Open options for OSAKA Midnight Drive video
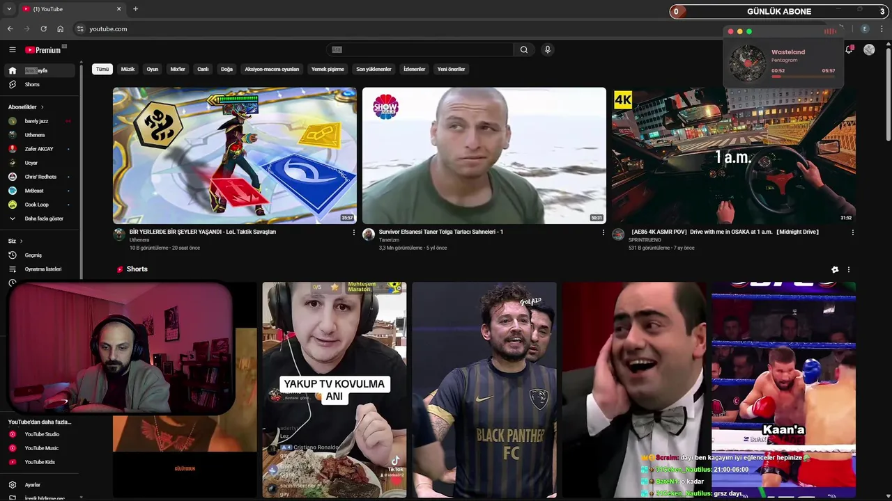The width and height of the screenshot is (892, 501). [x=852, y=232]
